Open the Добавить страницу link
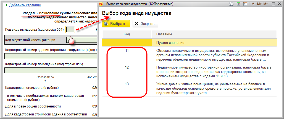This screenshot has height=119, width=284. click(25, 5)
